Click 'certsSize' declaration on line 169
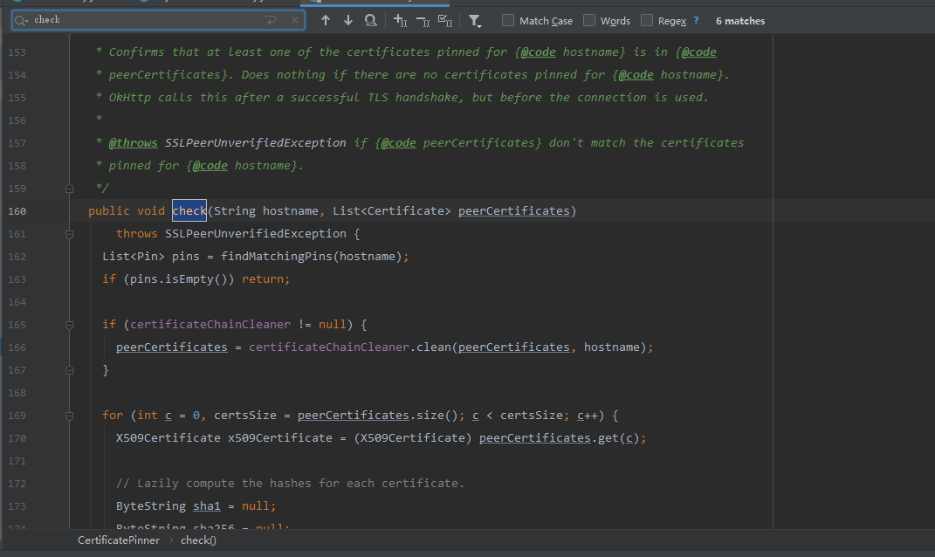The height and width of the screenshot is (557, 935). point(245,416)
